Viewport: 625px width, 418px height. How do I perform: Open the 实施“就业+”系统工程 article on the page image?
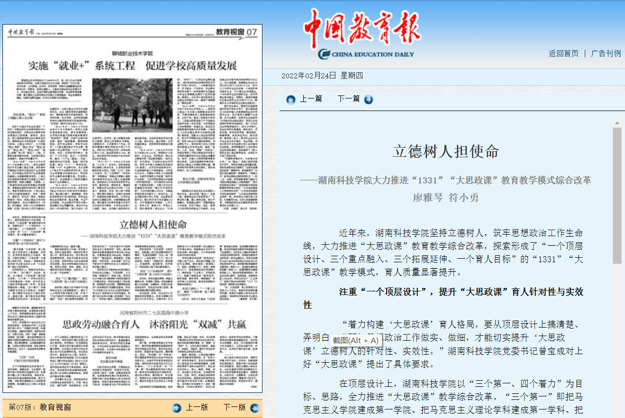[x=132, y=66]
